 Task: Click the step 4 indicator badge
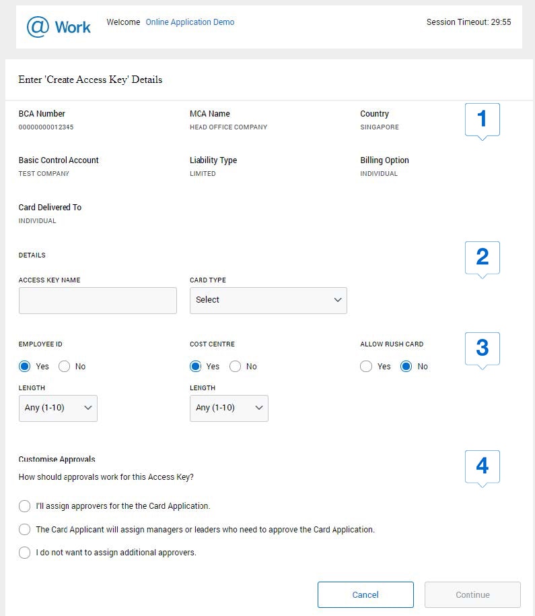pyautogui.click(x=483, y=464)
